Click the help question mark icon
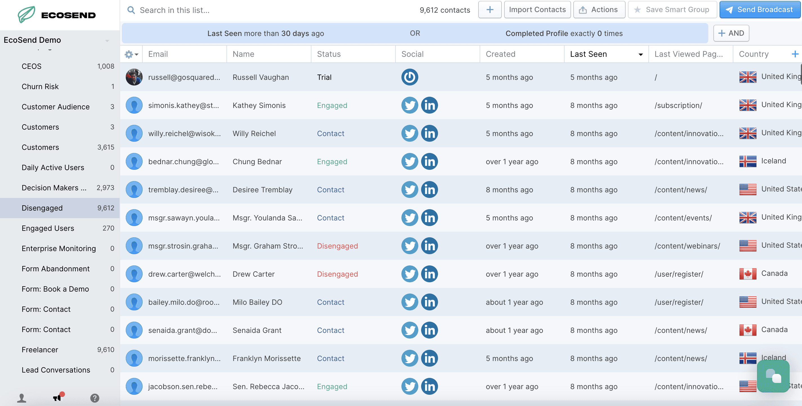802x406 pixels. pyautogui.click(x=95, y=398)
